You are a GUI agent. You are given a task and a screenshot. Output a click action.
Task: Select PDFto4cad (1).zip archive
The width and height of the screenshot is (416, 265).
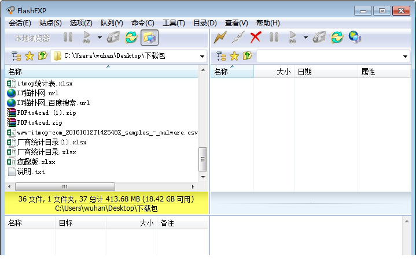point(42,113)
